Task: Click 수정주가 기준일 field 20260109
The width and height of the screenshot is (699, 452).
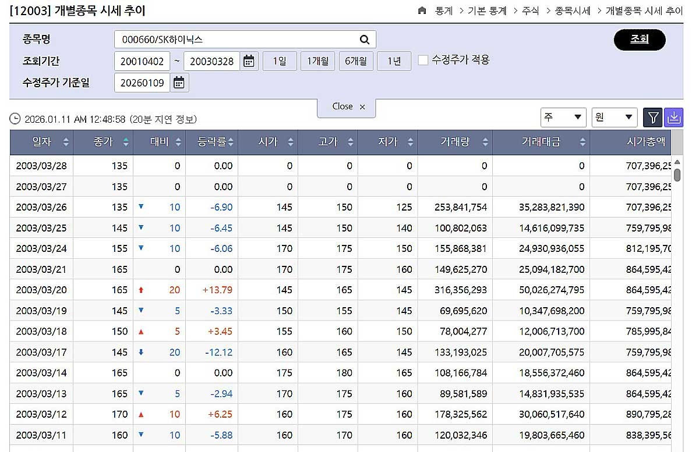Action: 142,83
